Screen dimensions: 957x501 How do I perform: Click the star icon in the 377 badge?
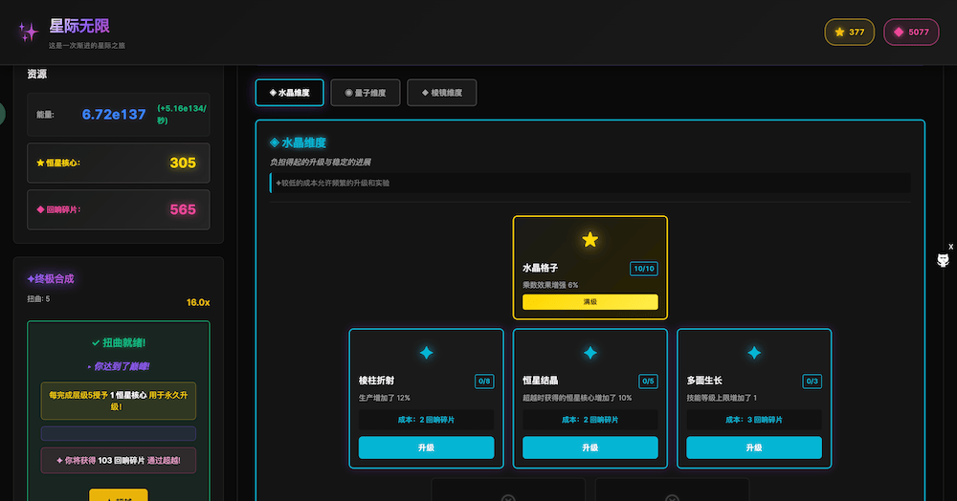tap(839, 33)
